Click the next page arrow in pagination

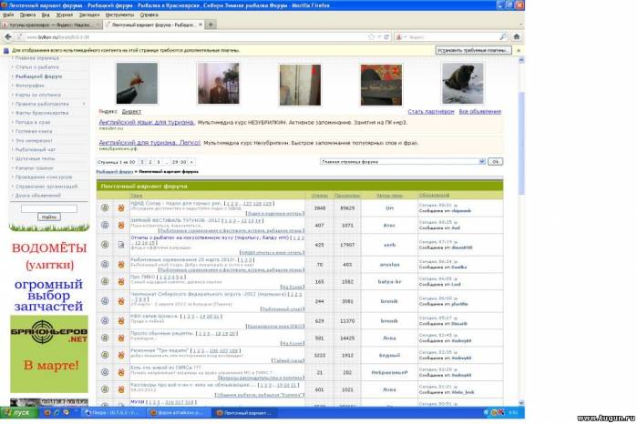click(191, 162)
